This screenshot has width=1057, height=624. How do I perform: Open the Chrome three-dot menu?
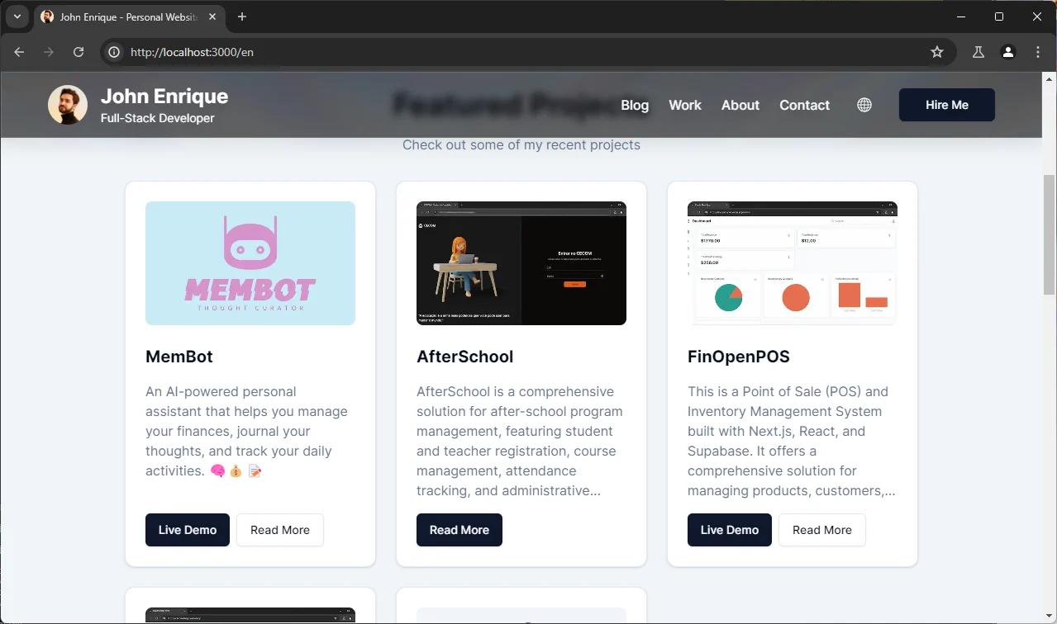coord(1038,52)
